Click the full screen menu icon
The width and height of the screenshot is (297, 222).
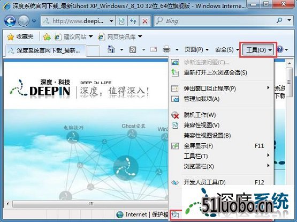[175, 146]
